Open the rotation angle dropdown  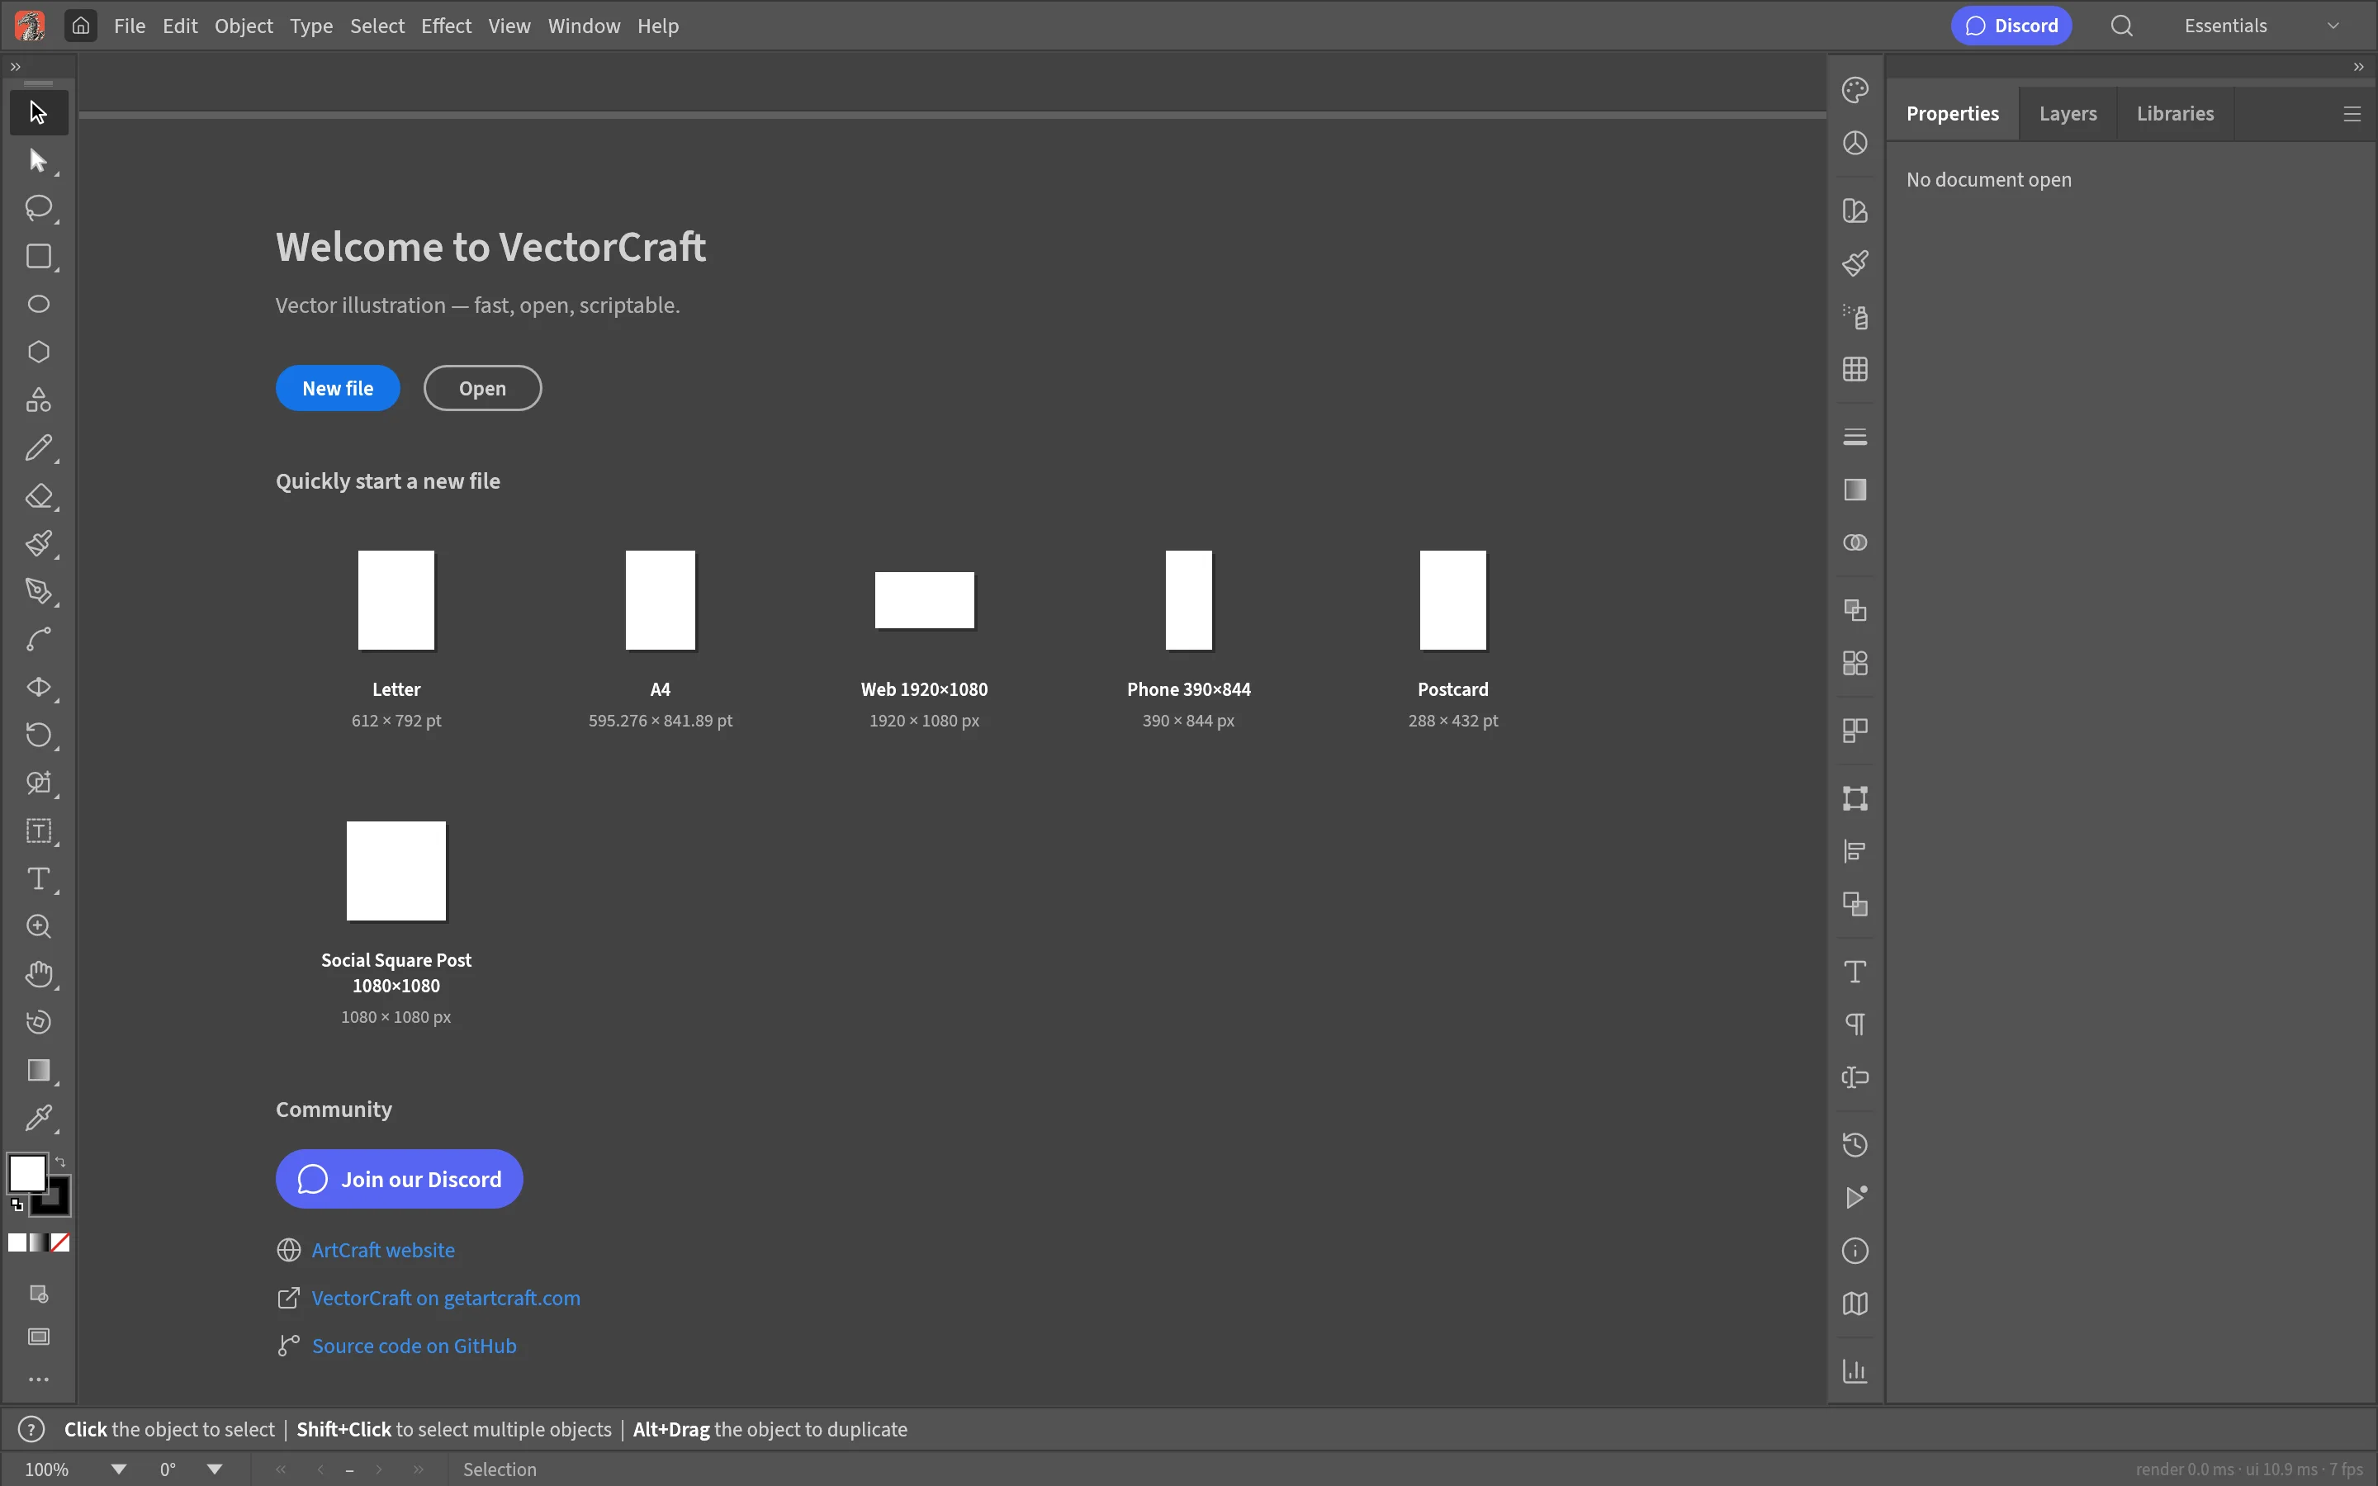point(214,1469)
